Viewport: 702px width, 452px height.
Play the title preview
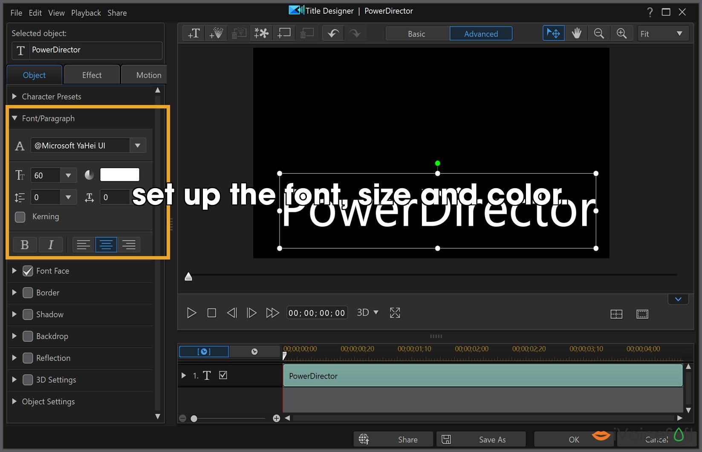(x=191, y=313)
